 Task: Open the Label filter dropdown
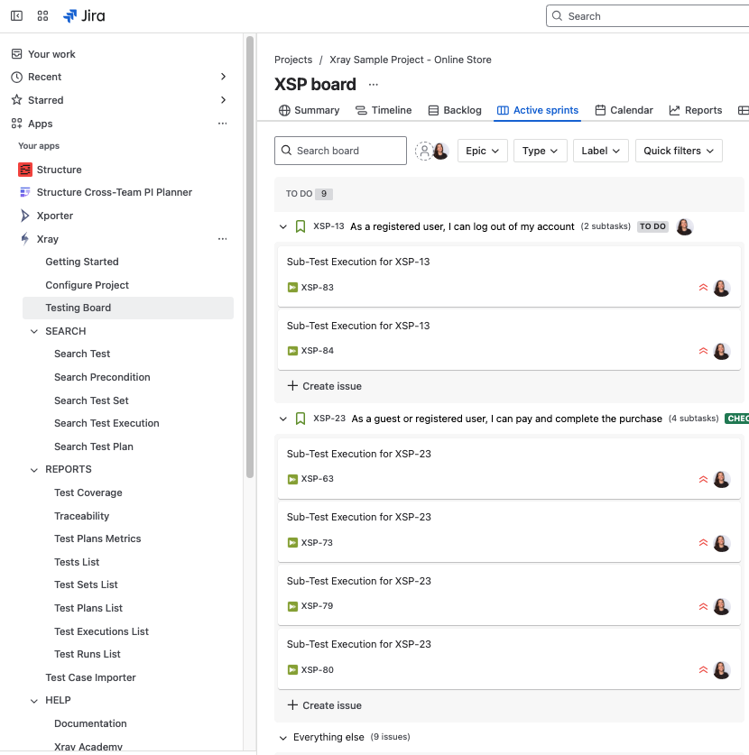[601, 151]
